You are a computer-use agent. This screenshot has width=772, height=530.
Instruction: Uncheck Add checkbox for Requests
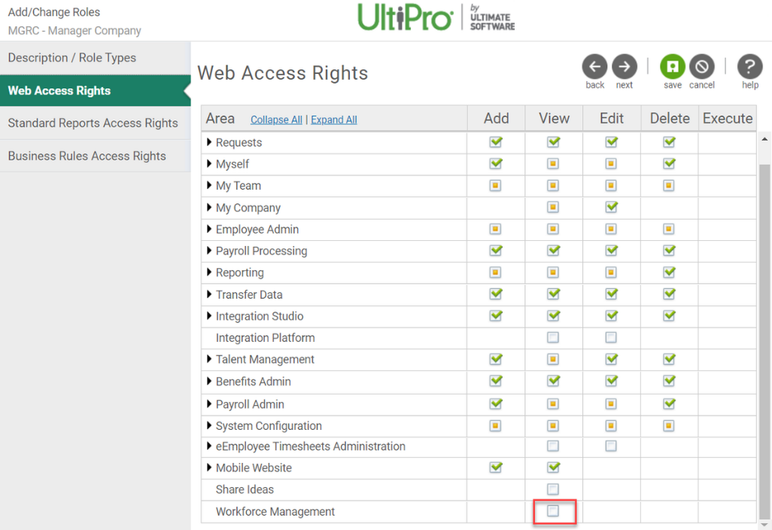[495, 142]
